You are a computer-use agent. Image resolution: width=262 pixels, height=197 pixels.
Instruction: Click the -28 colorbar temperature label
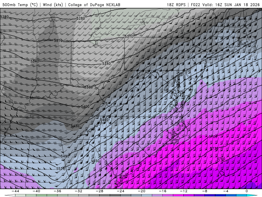coord(100,191)
